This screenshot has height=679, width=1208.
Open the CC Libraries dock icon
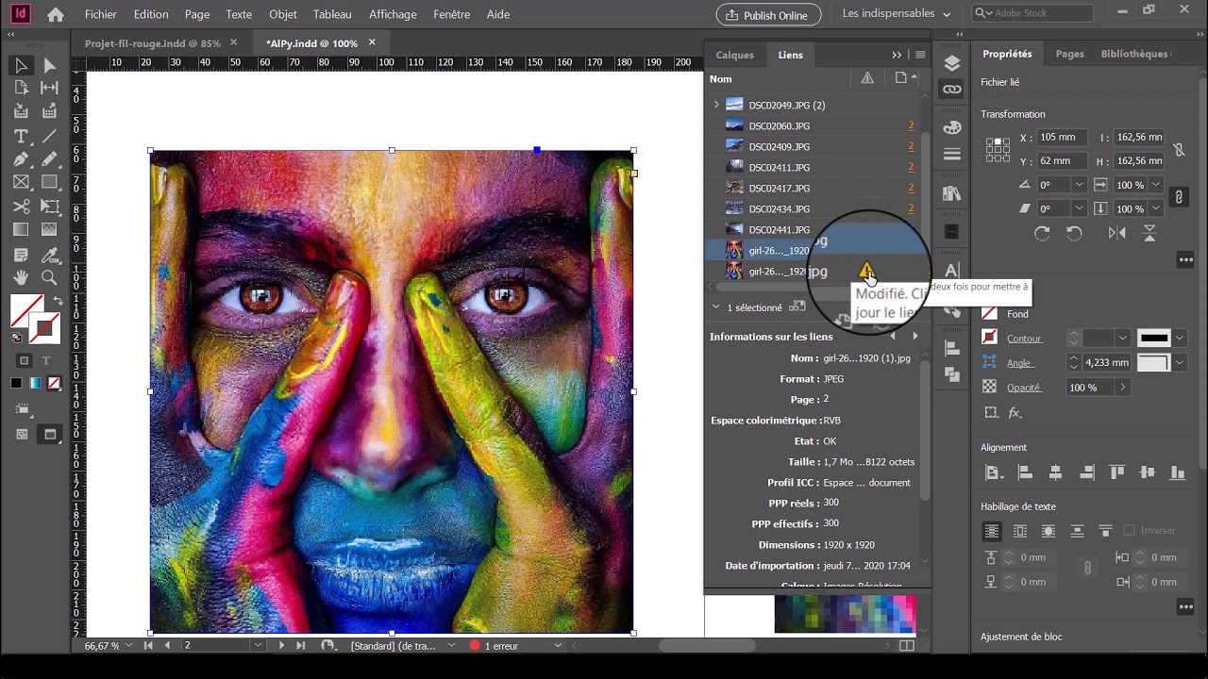pos(951,193)
